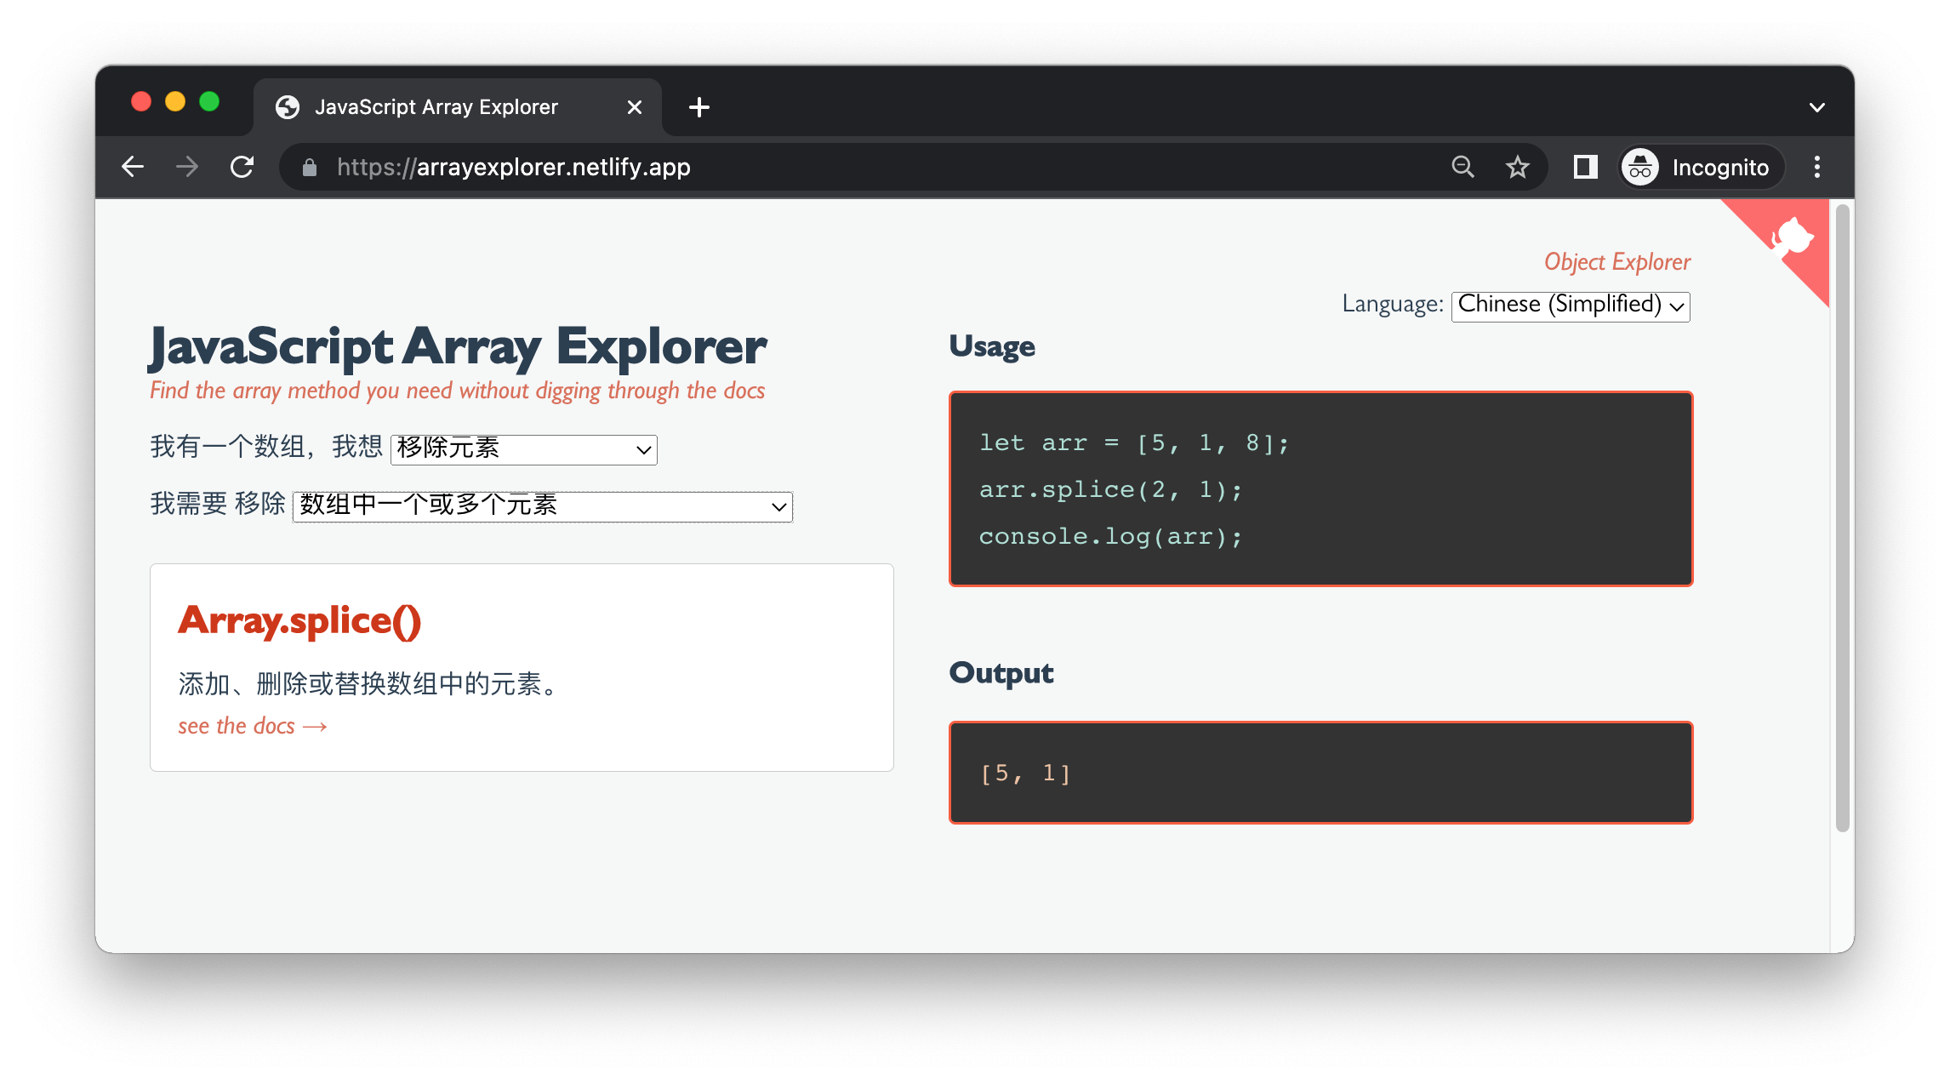Click the page reload icon
1950x1079 pixels.
coord(243,166)
